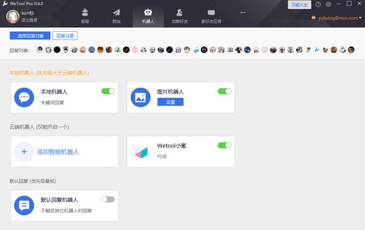
Task: Click the 本地机器人 chat bubble icon
Action: 24,97
